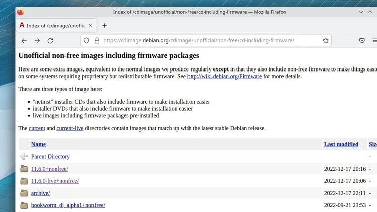377x212 pixels.
Task: Reload the current page
Action: 50,41
